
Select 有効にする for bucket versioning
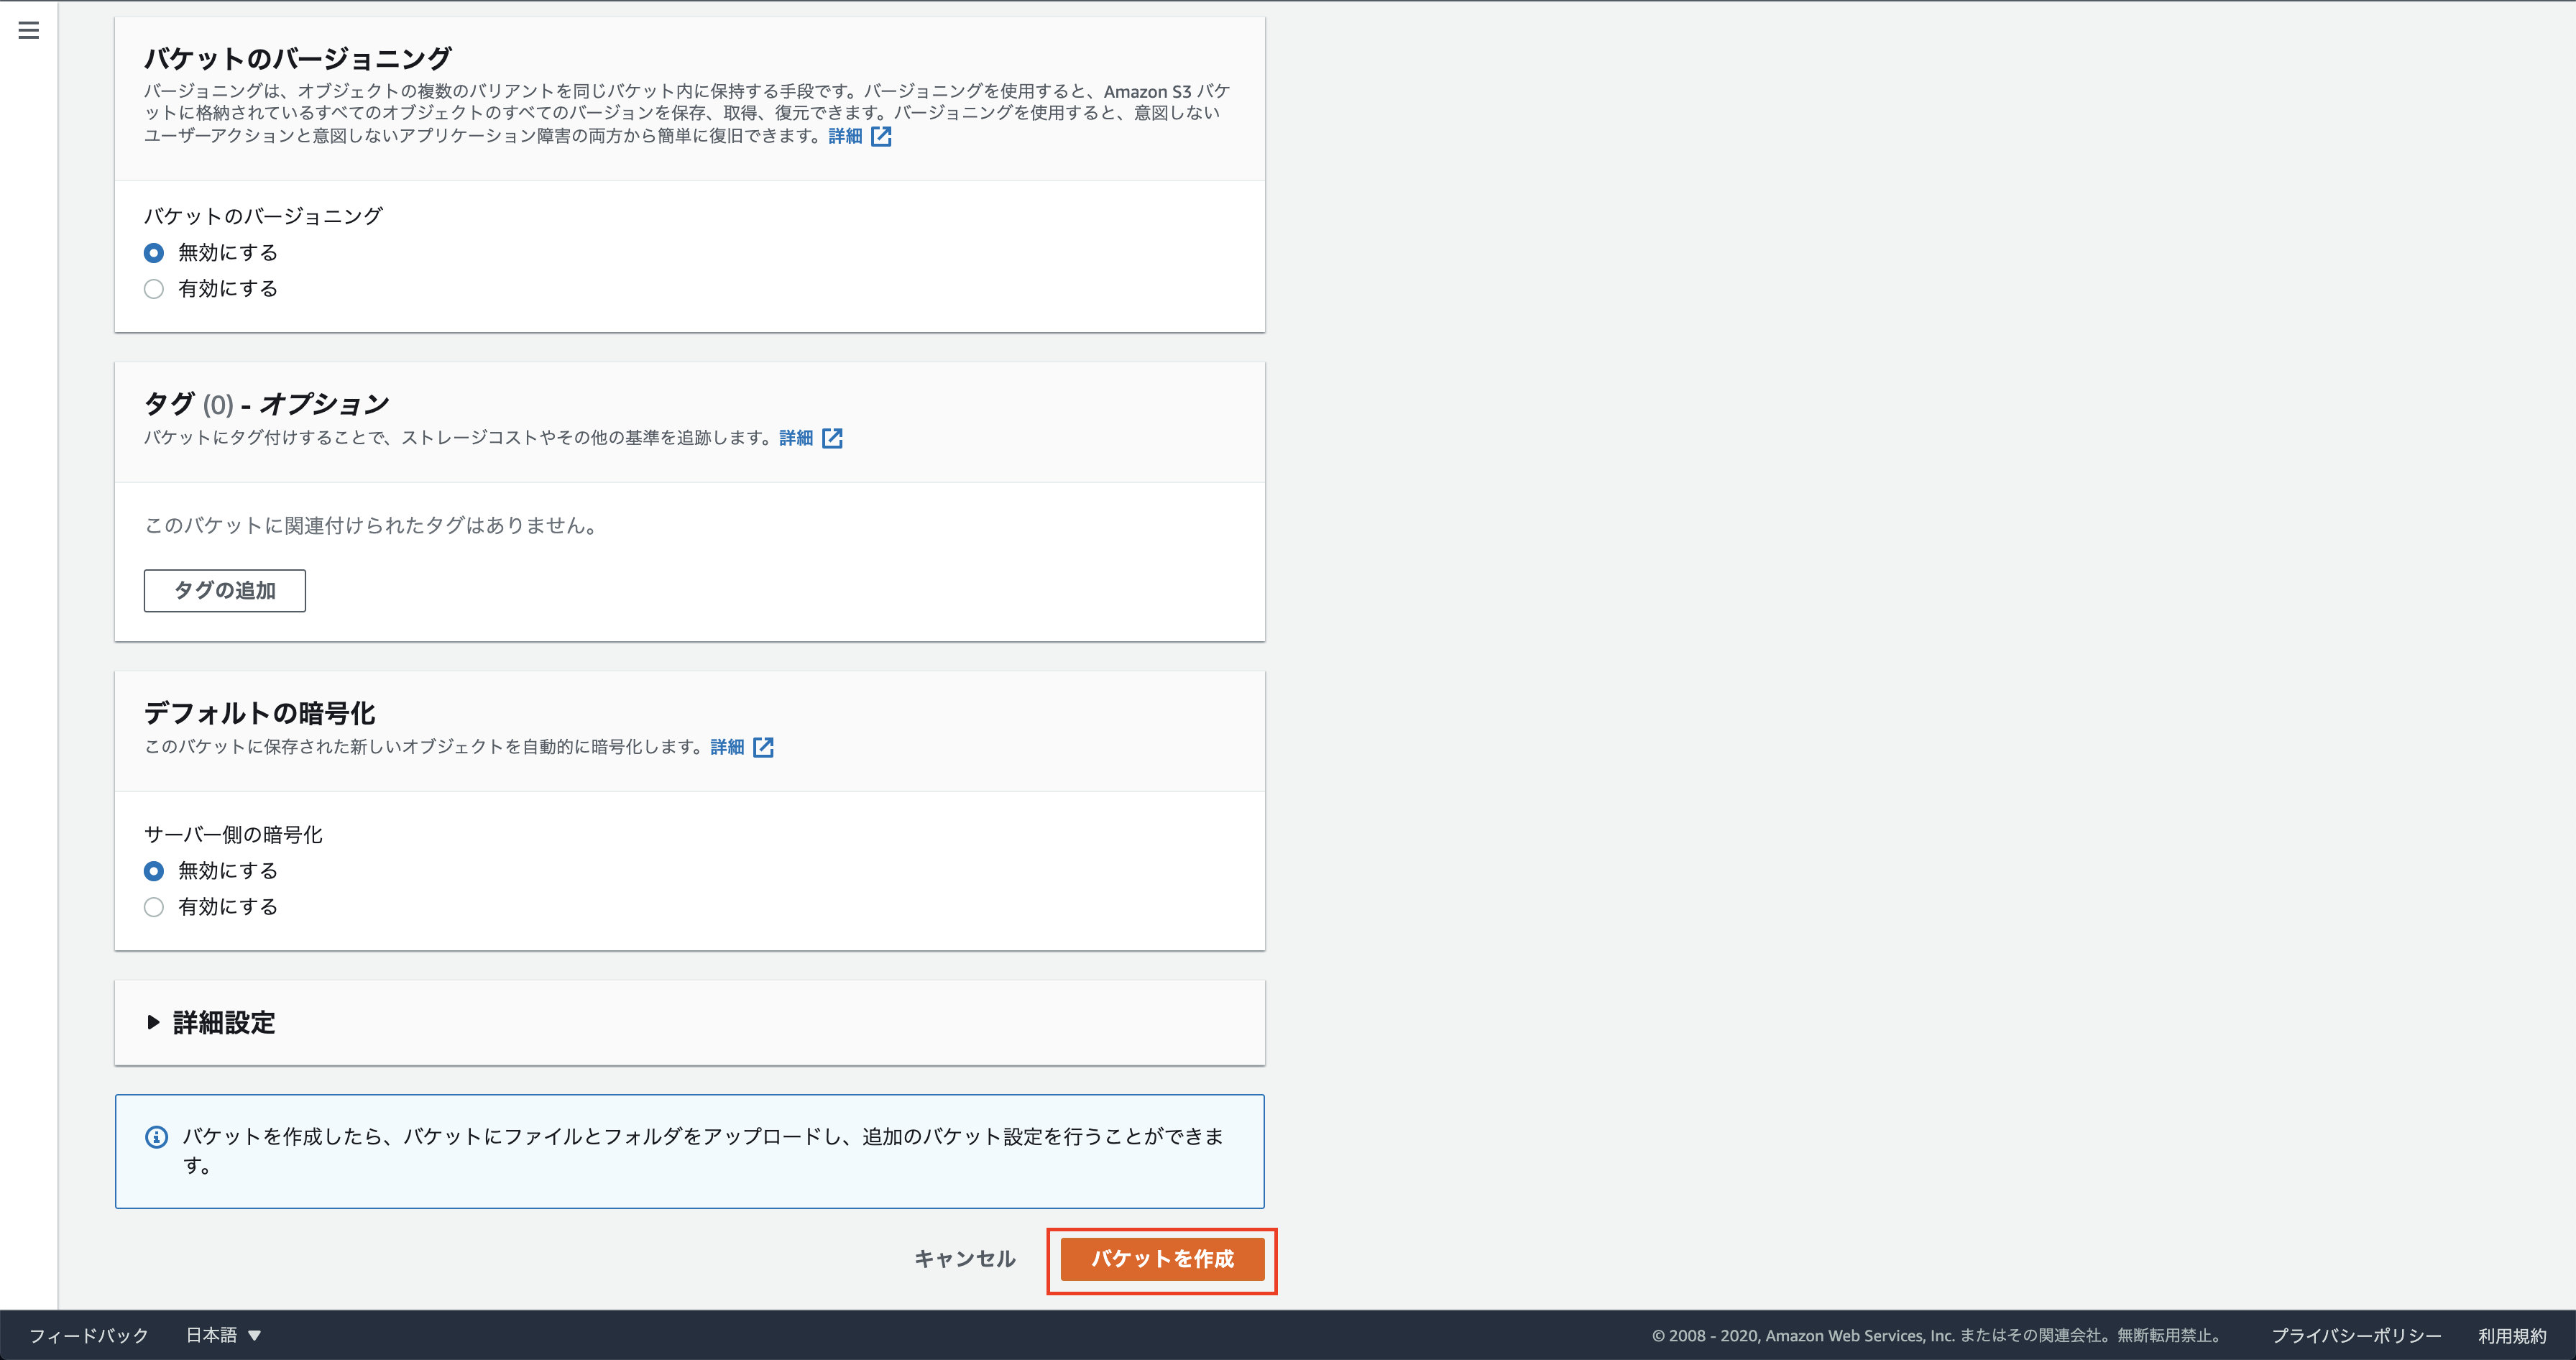[x=154, y=289]
